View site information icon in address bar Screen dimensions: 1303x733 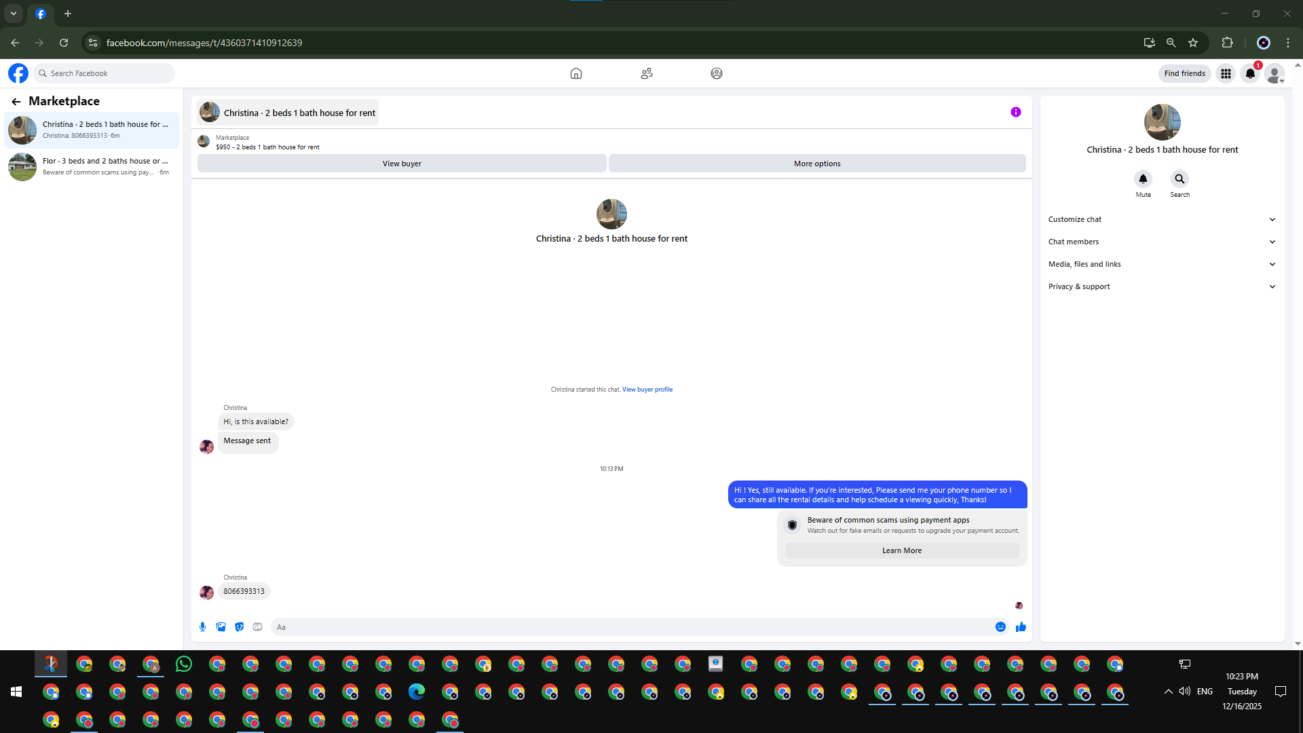click(x=93, y=43)
